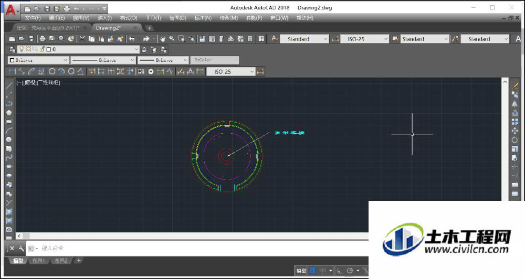The height and width of the screenshot is (279, 525).
Task: Toggle grid display in status bar
Action: coord(313,270)
